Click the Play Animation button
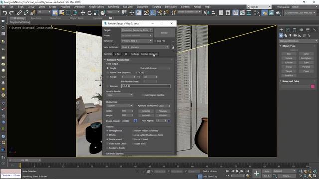This screenshot has height=179, width=319. coord(237,171)
